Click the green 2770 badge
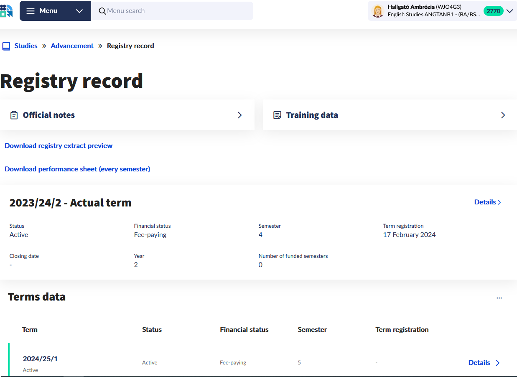The width and height of the screenshot is (517, 377). pyautogui.click(x=493, y=11)
